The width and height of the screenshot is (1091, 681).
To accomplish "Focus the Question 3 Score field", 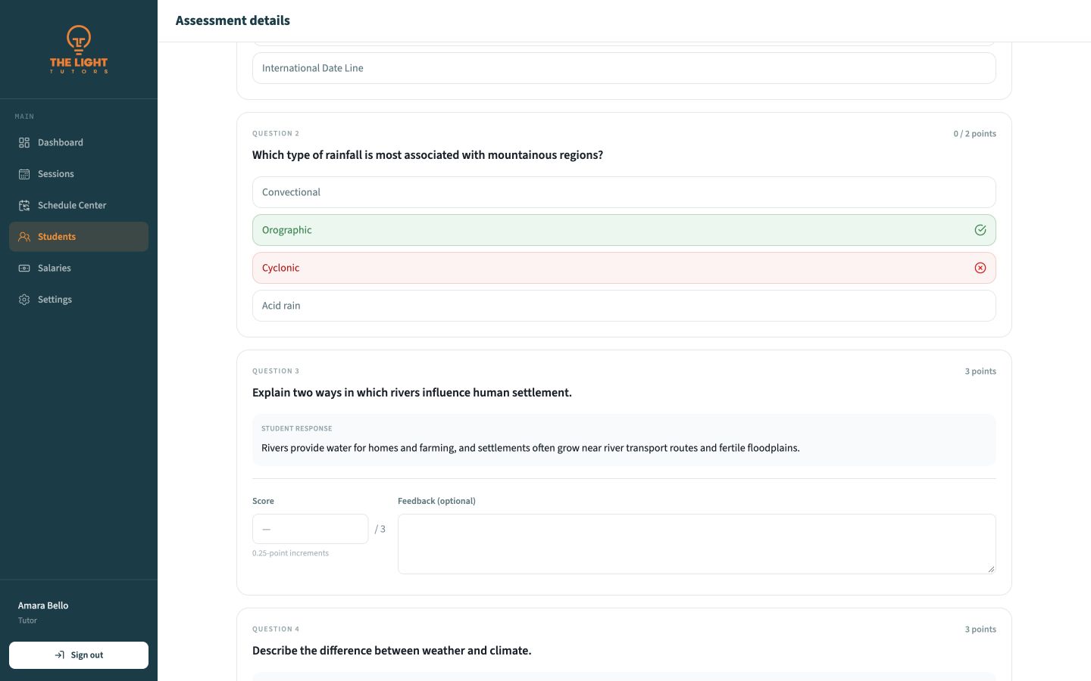I will click(311, 529).
